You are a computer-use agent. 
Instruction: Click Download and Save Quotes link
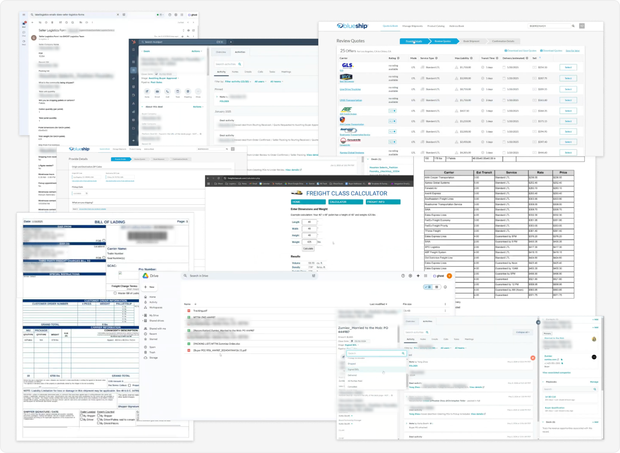(x=521, y=51)
